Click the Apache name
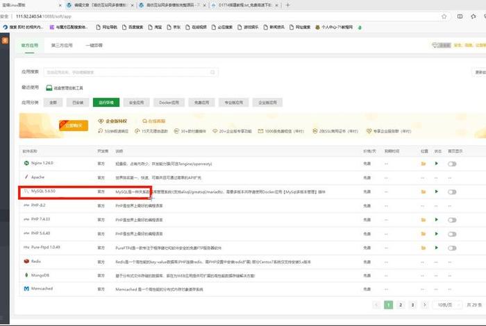This screenshot has height=326, width=486. [x=37, y=177]
